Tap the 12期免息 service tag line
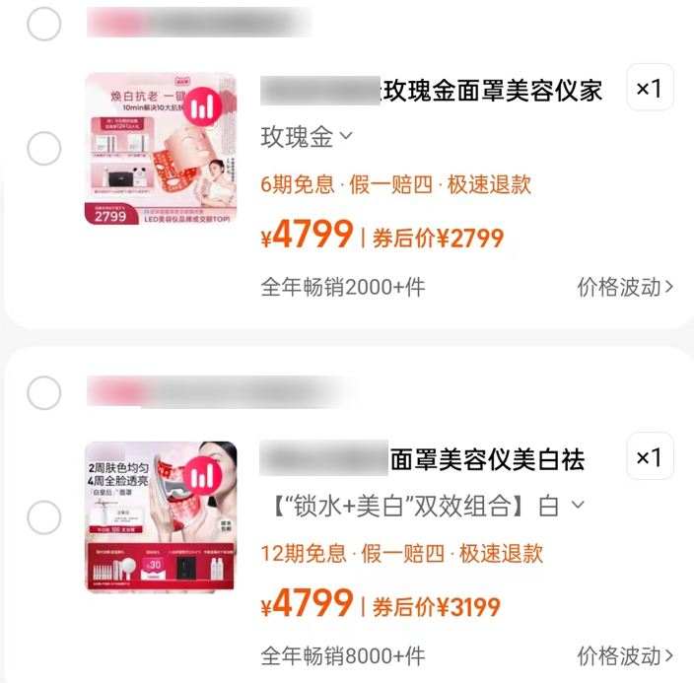 (402, 553)
